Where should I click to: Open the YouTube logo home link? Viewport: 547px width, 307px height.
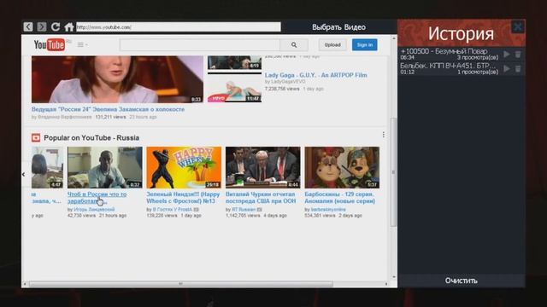pyautogui.click(x=50, y=44)
